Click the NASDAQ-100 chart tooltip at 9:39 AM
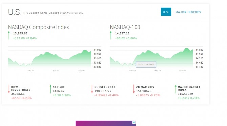 [x=146, y=65]
